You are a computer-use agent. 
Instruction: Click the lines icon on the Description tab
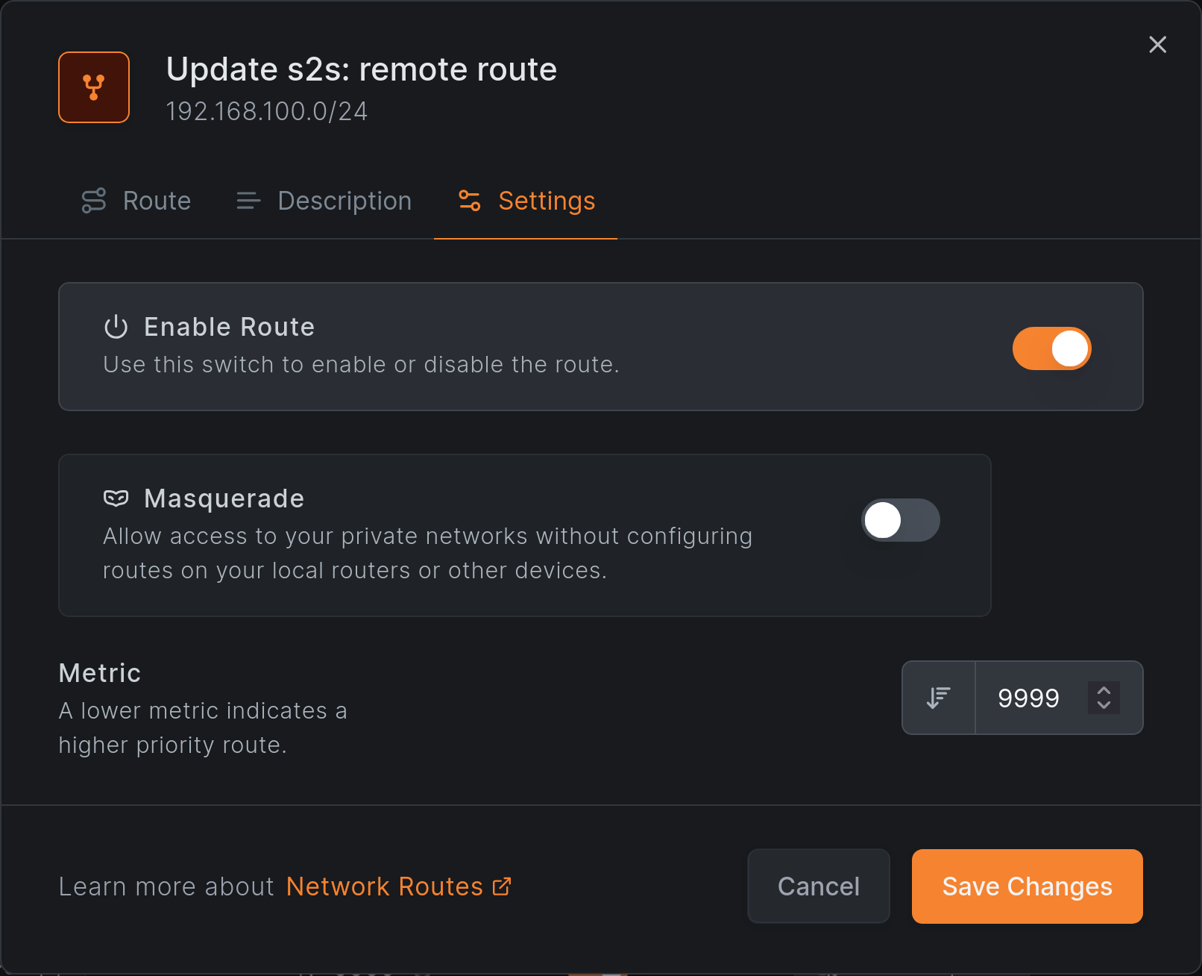pos(247,200)
